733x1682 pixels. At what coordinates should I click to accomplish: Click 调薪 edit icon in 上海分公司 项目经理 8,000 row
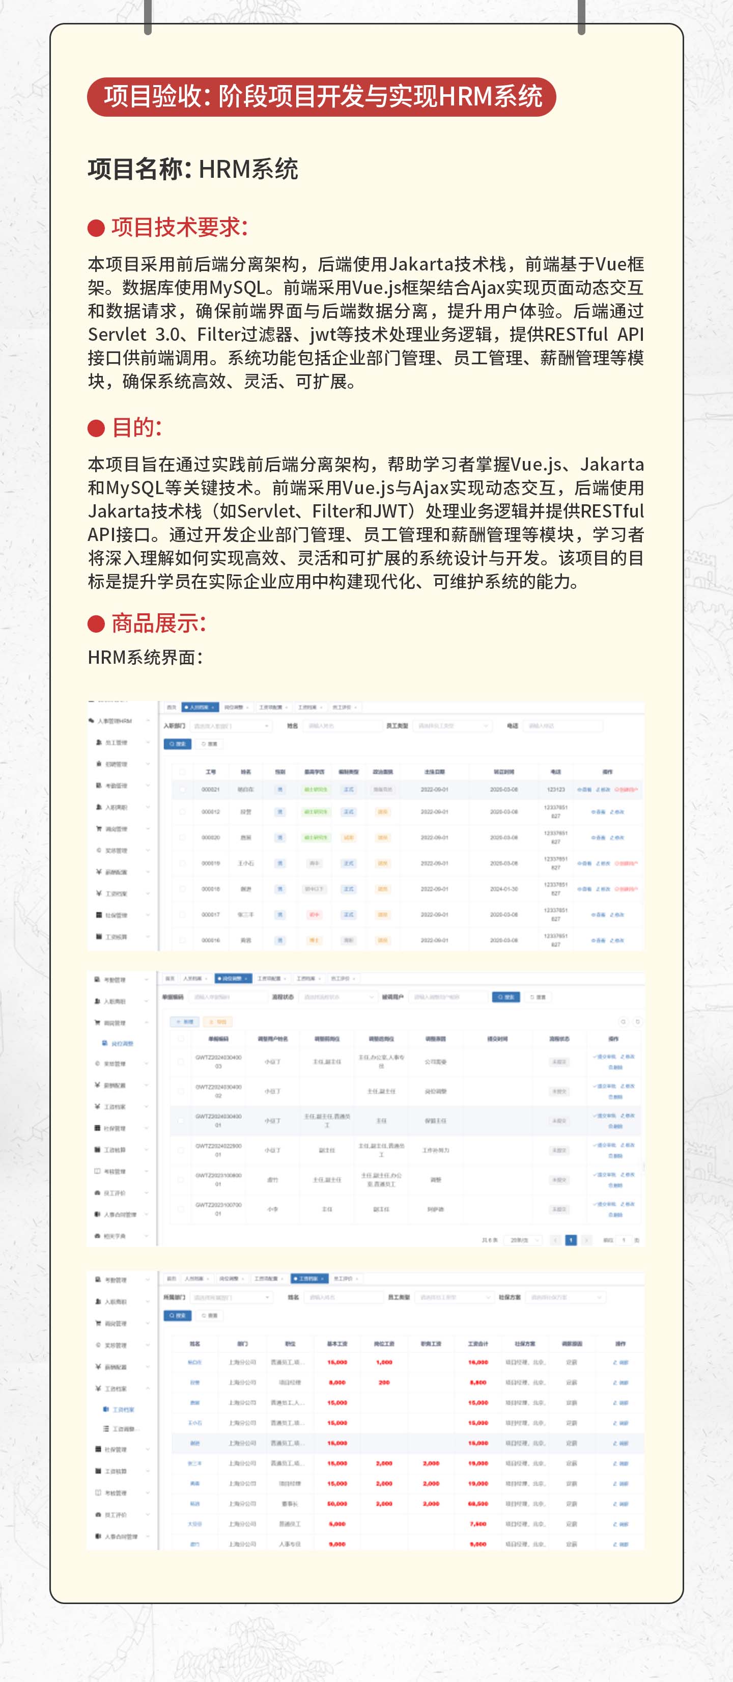[x=615, y=1382]
